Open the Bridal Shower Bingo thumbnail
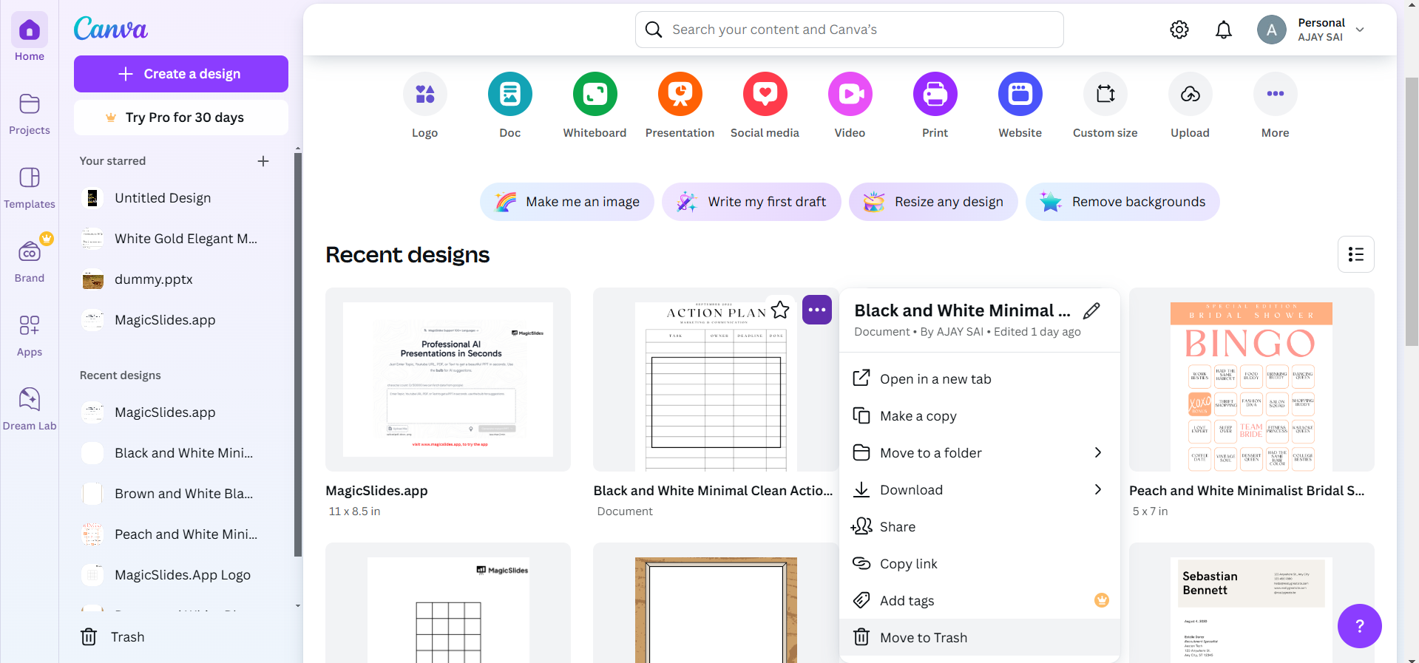This screenshot has height=663, width=1419. click(x=1252, y=379)
